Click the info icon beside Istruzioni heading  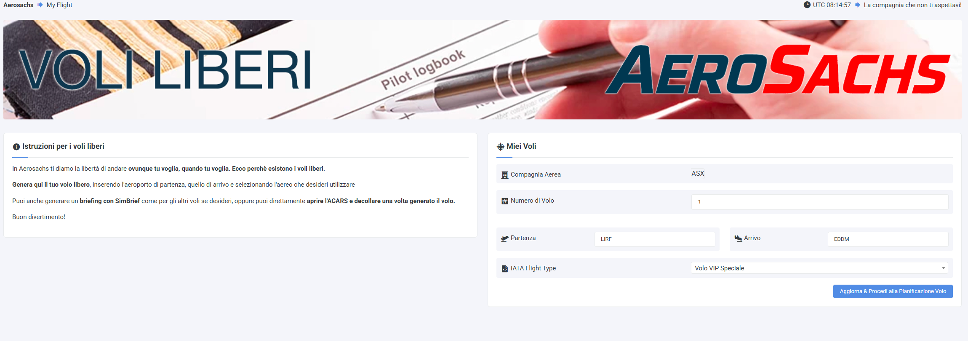(16, 147)
